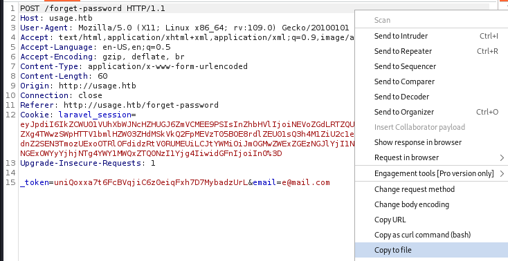
Task: Expand Engagement tools submenu arrow
Action: tap(502, 174)
